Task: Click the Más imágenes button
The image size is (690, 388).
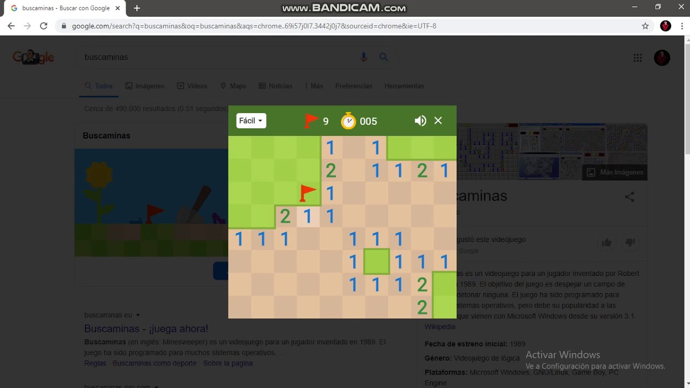Action: point(615,172)
